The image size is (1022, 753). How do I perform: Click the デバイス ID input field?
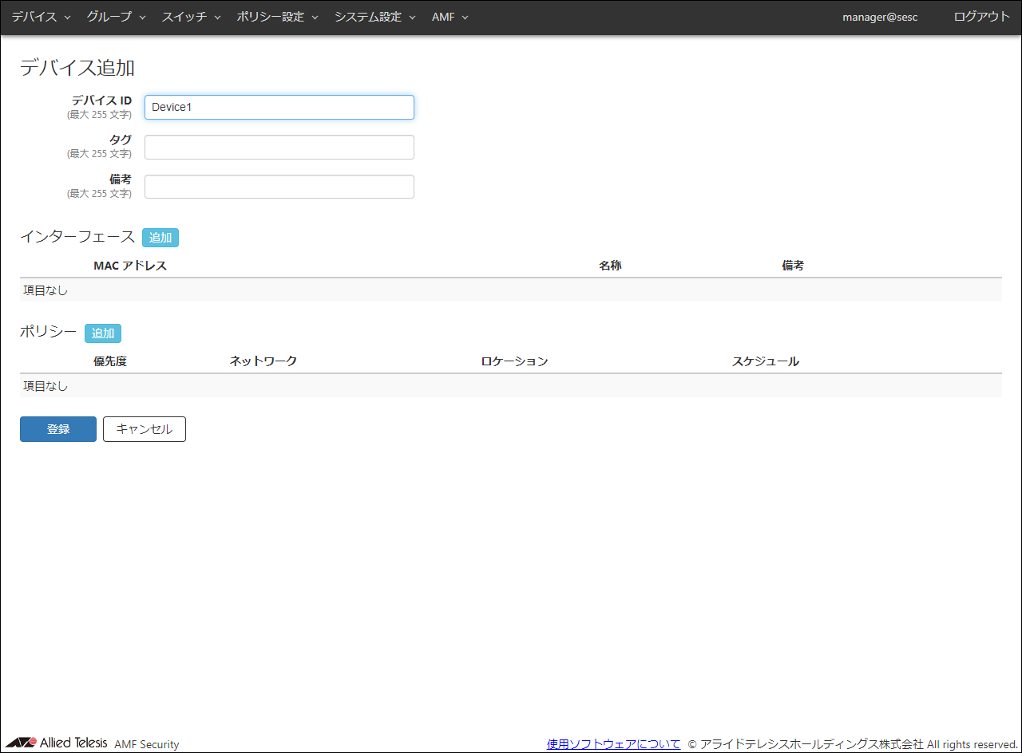pyautogui.click(x=279, y=108)
